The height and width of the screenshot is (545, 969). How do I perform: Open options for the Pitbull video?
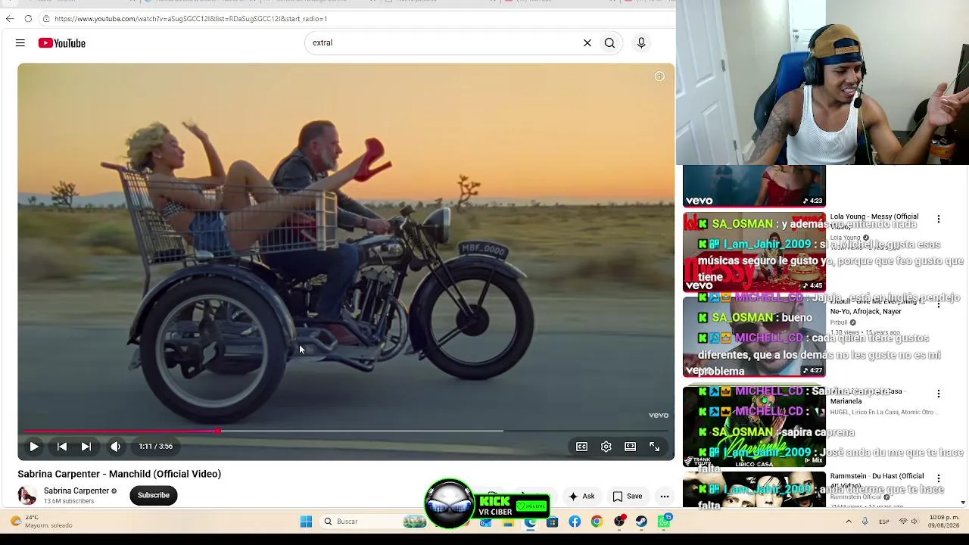click(939, 304)
